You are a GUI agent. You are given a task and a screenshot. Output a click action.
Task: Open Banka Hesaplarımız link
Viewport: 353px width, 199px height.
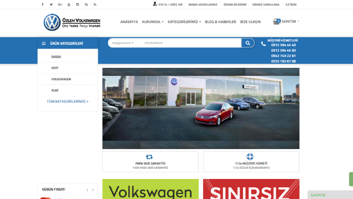(x=203, y=4)
